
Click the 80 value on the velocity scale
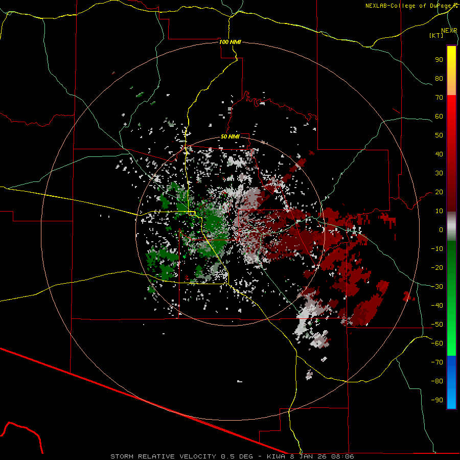(439, 79)
